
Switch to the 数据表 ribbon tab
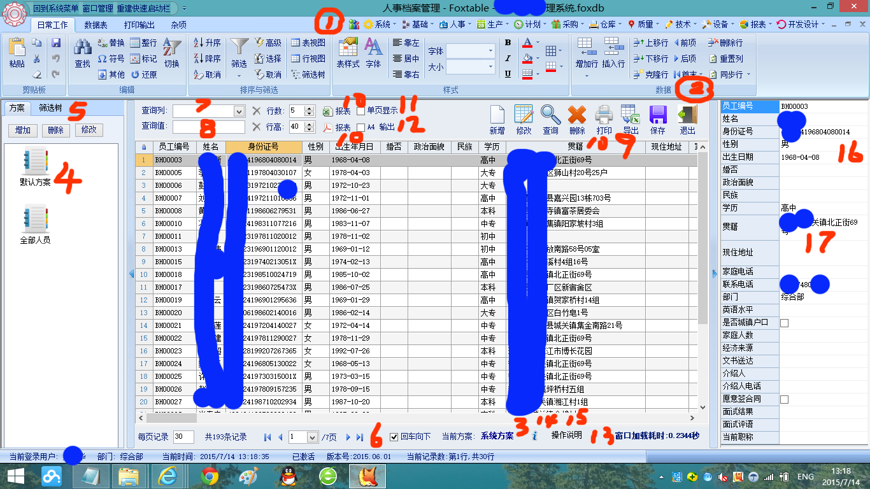point(96,25)
